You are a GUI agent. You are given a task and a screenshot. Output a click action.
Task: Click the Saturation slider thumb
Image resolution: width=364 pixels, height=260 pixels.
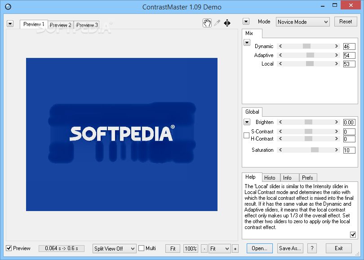pos(315,150)
